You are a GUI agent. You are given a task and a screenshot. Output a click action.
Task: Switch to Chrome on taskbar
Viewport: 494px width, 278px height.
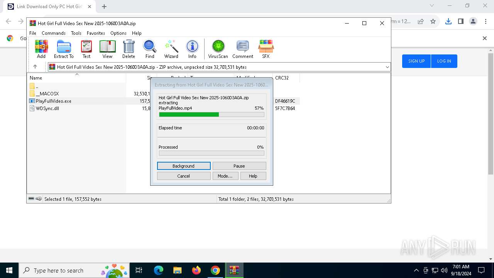215,270
